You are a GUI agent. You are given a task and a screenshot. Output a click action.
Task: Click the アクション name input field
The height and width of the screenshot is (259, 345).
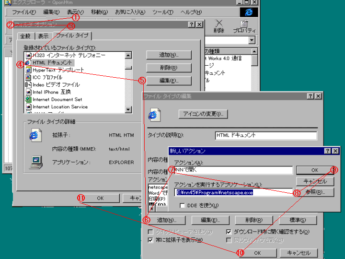[x=233, y=170]
